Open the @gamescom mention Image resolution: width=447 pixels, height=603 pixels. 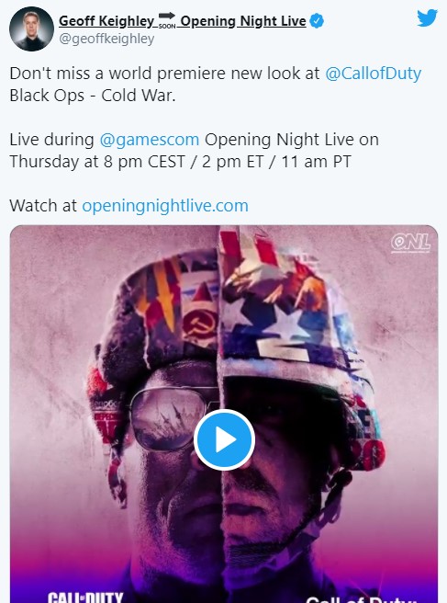click(150, 139)
